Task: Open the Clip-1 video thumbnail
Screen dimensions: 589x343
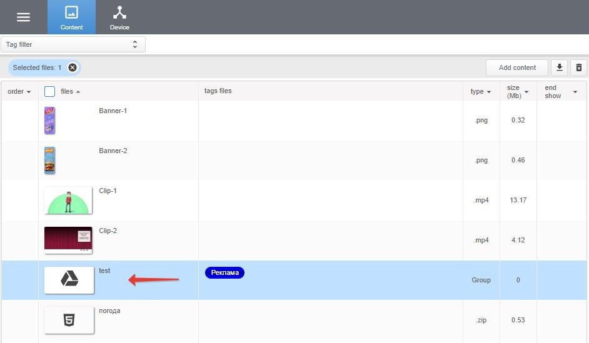Action: pos(68,201)
